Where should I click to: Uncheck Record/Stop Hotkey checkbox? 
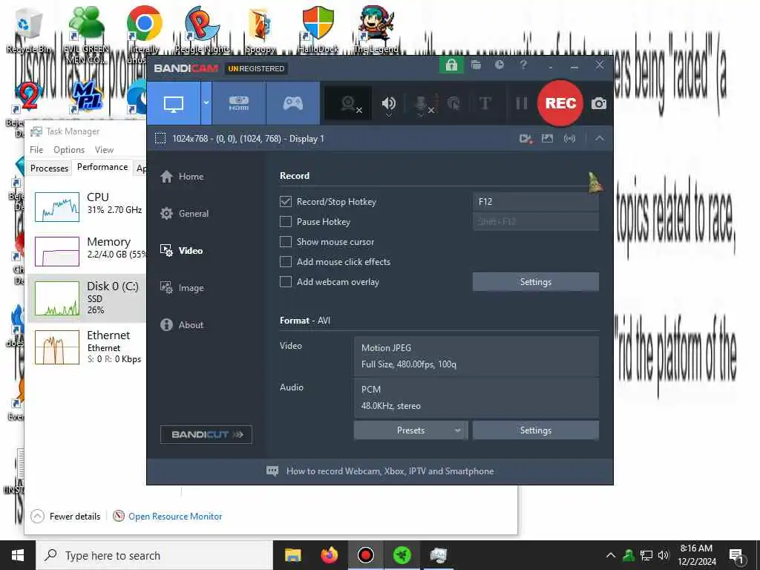(x=286, y=202)
